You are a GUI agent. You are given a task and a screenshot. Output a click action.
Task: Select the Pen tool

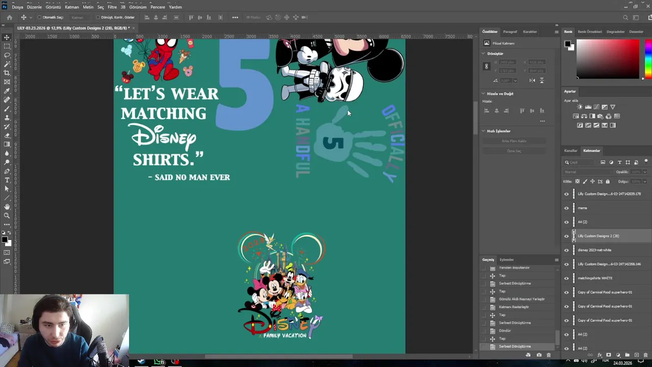[7, 171]
